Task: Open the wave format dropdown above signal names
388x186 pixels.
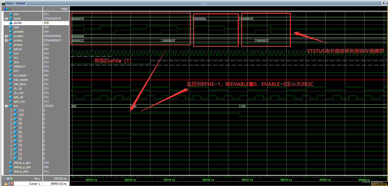Action: click(x=7, y=9)
